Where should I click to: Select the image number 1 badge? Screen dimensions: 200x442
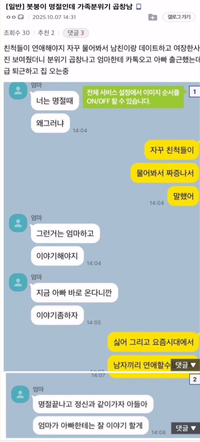(x=195, y=92)
